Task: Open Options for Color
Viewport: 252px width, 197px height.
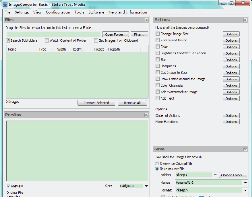Action: (231, 47)
